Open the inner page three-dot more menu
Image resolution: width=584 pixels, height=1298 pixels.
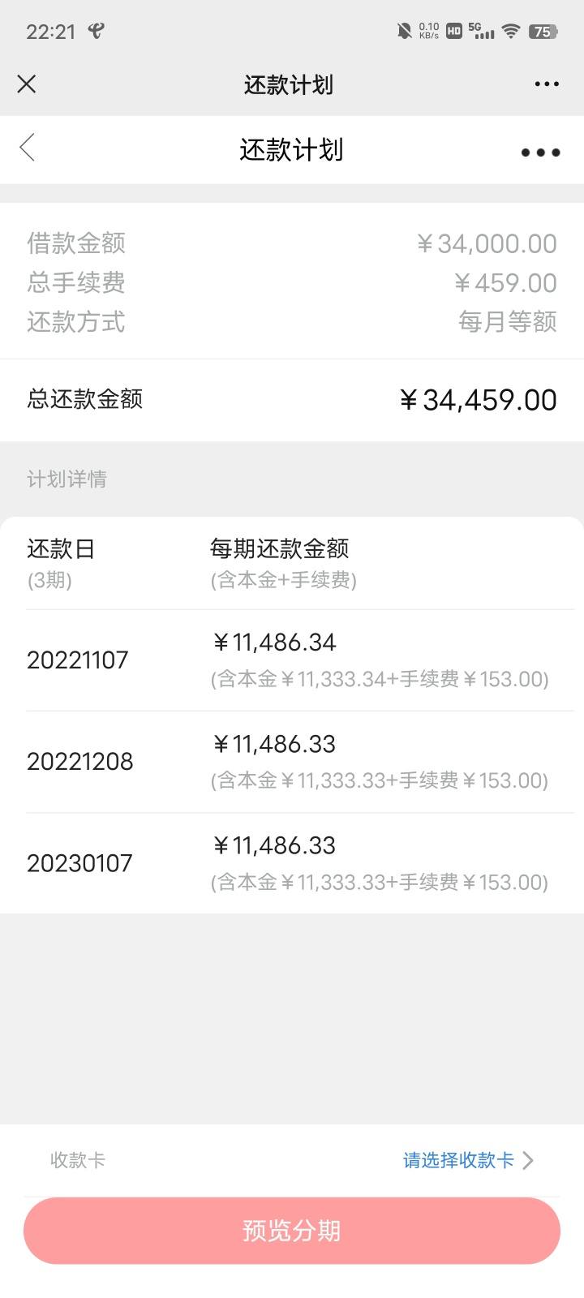pyautogui.click(x=540, y=152)
